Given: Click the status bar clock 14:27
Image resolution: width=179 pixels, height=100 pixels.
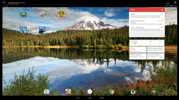Looking at the screenshot, I should click(x=175, y=6).
